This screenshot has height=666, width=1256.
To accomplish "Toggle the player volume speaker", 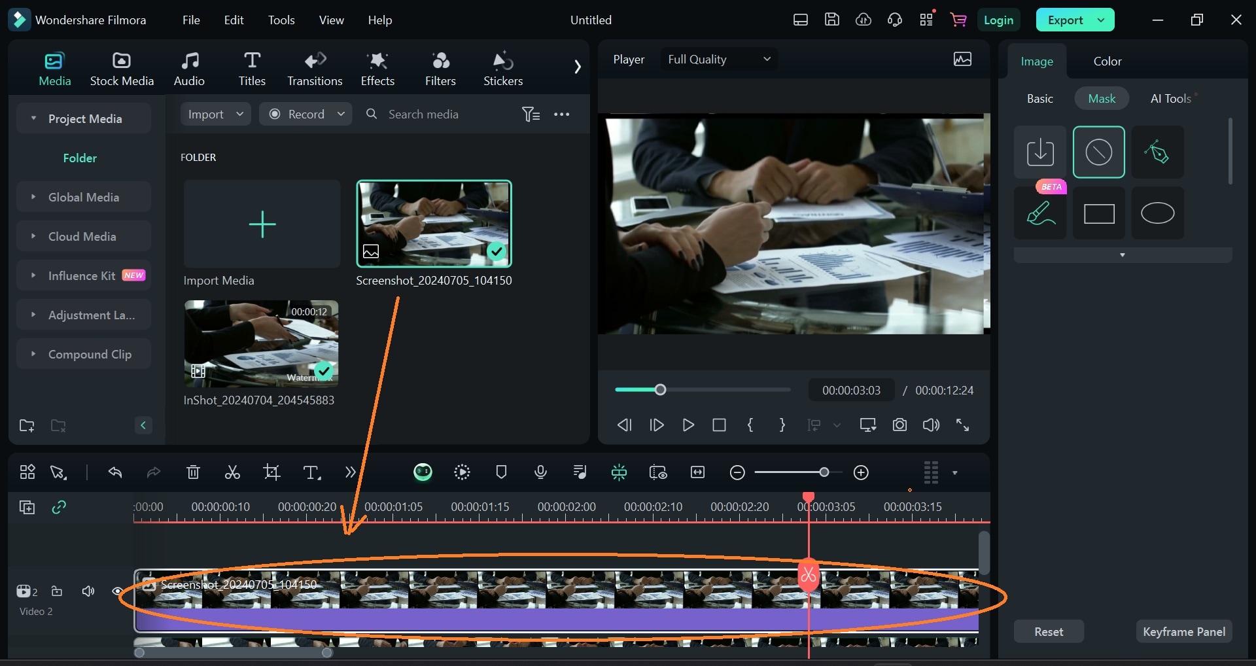I will click(x=931, y=425).
